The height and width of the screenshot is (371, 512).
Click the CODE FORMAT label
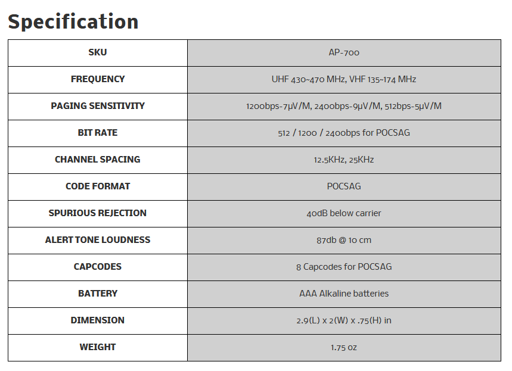pos(98,186)
